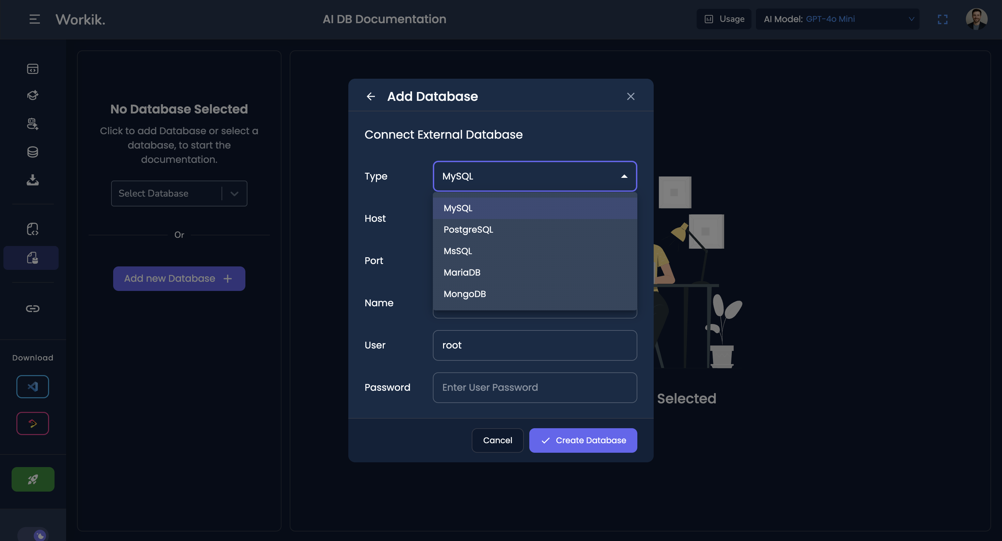Select the active DB documentation sidebar icon
The width and height of the screenshot is (1002, 541).
click(x=31, y=258)
